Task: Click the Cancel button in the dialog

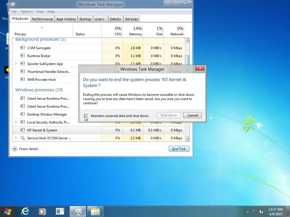Action: [192, 115]
